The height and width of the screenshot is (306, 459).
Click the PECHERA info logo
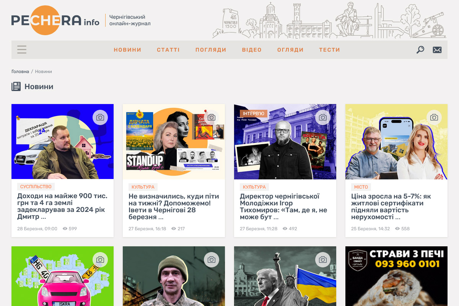pyautogui.click(x=55, y=21)
